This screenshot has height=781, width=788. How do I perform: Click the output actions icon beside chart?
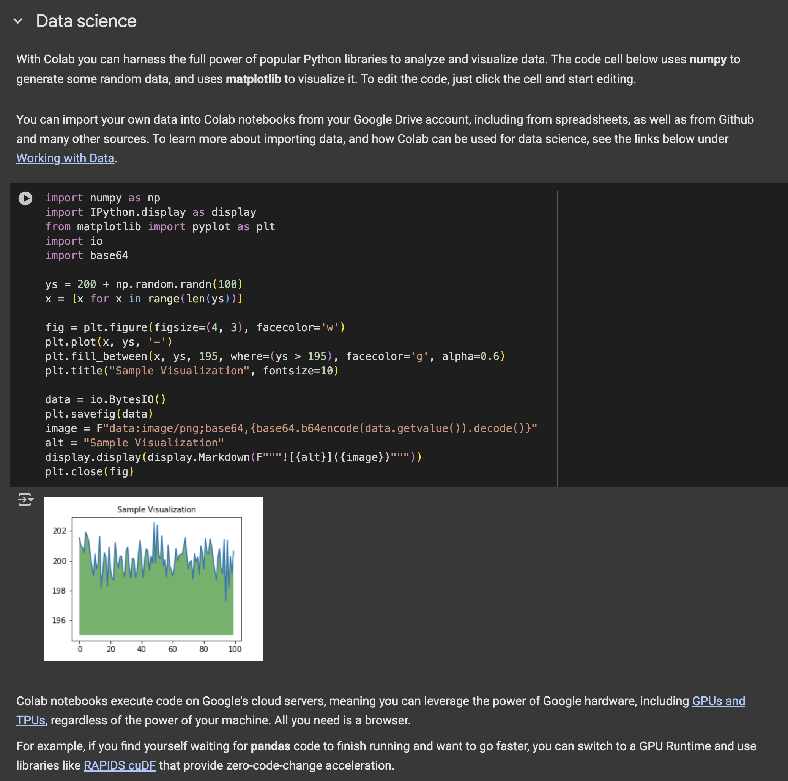click(25, 499)
